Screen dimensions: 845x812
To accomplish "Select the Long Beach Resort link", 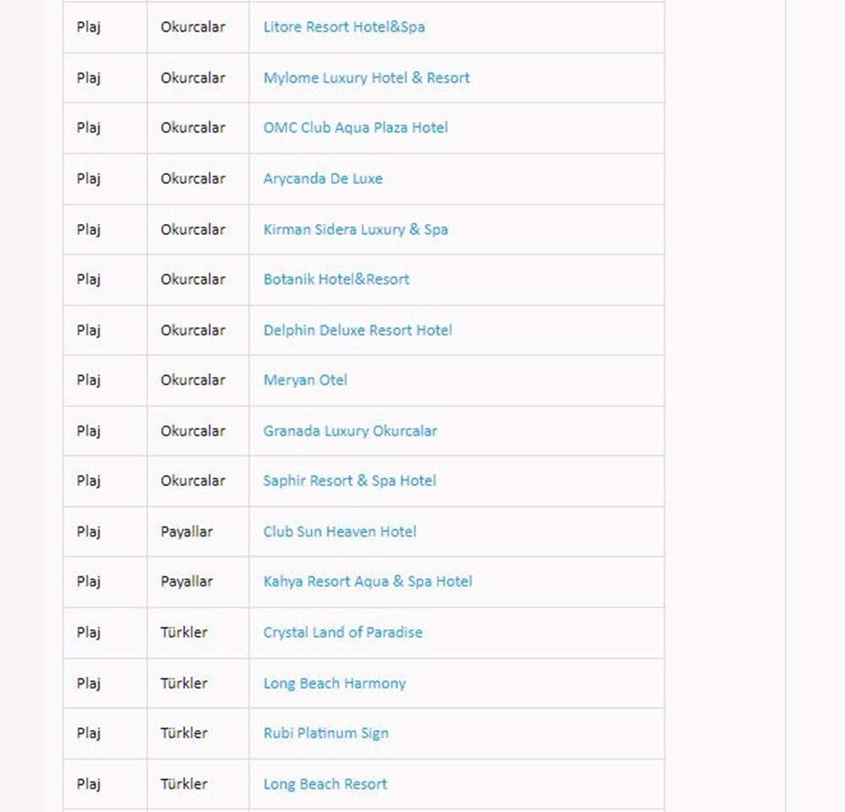I will click(324, 783).
